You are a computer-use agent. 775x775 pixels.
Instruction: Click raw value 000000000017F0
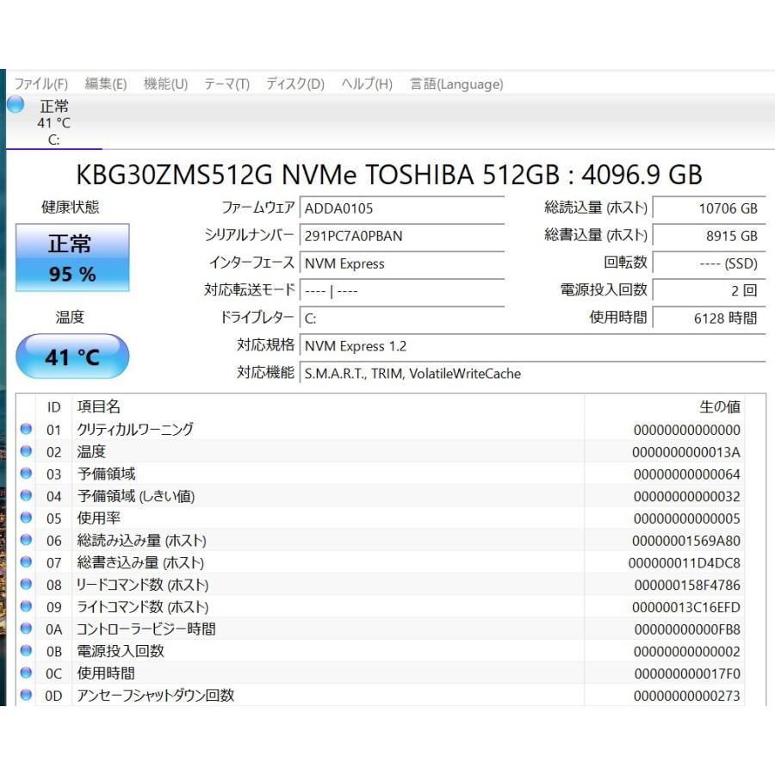pyautogui.click(x=687, y=673)
